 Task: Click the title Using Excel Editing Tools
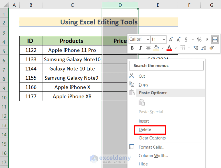click(99, 22)
